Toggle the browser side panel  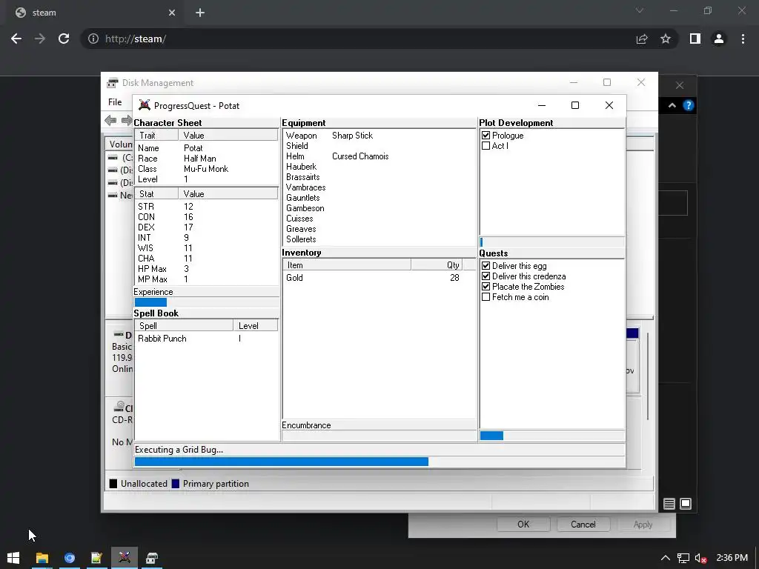tap(695, 39)
